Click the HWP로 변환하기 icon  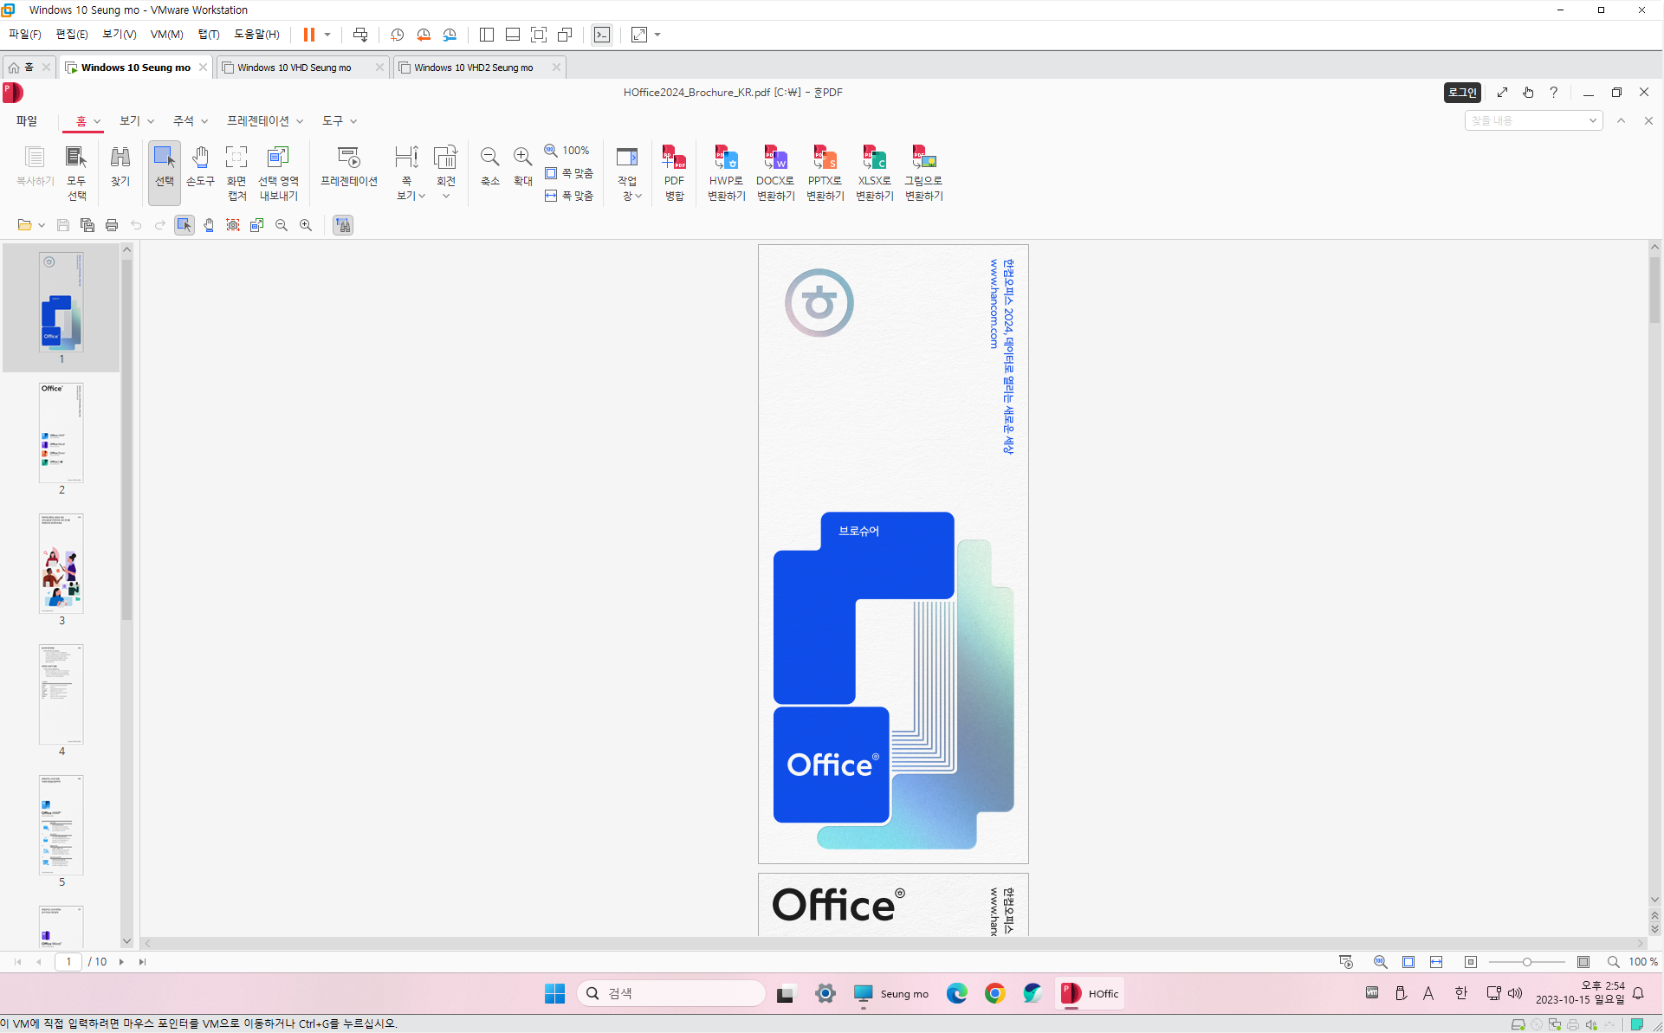coord(726,172)
